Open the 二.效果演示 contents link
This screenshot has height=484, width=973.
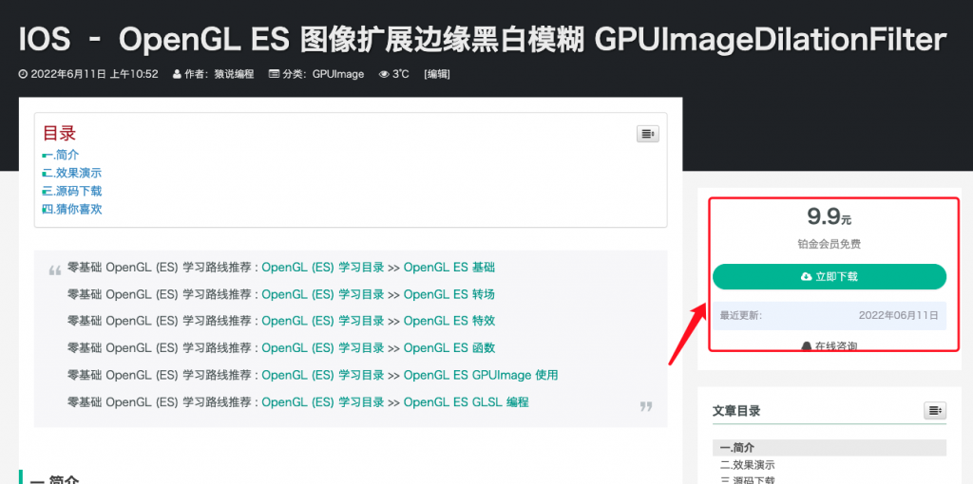pos(72,173)
